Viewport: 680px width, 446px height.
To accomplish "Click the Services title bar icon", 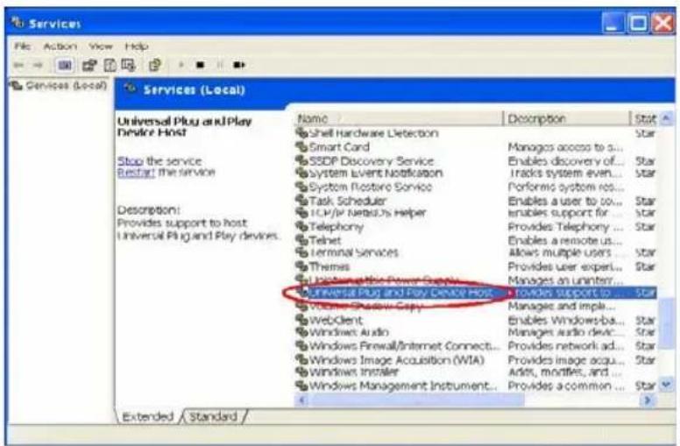I will tap(18, 22).
